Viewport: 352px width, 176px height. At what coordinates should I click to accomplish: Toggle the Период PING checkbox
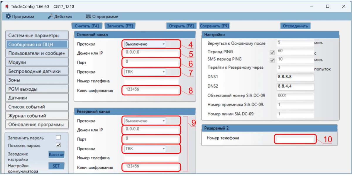(272, 53)
